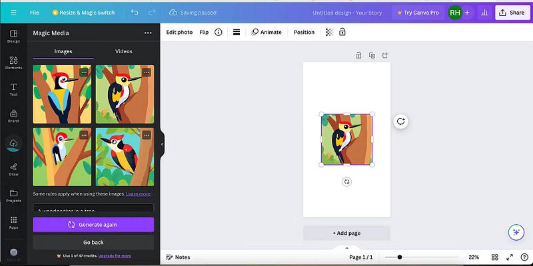Open the help question mark icon

click(x=524, y=257)
